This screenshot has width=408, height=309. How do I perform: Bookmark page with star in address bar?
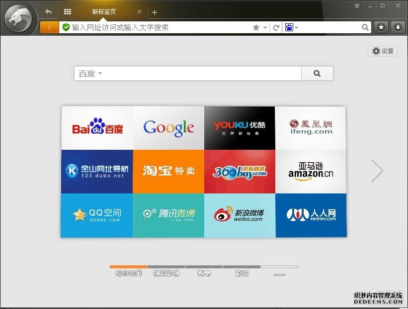click(x=256, y=27)
